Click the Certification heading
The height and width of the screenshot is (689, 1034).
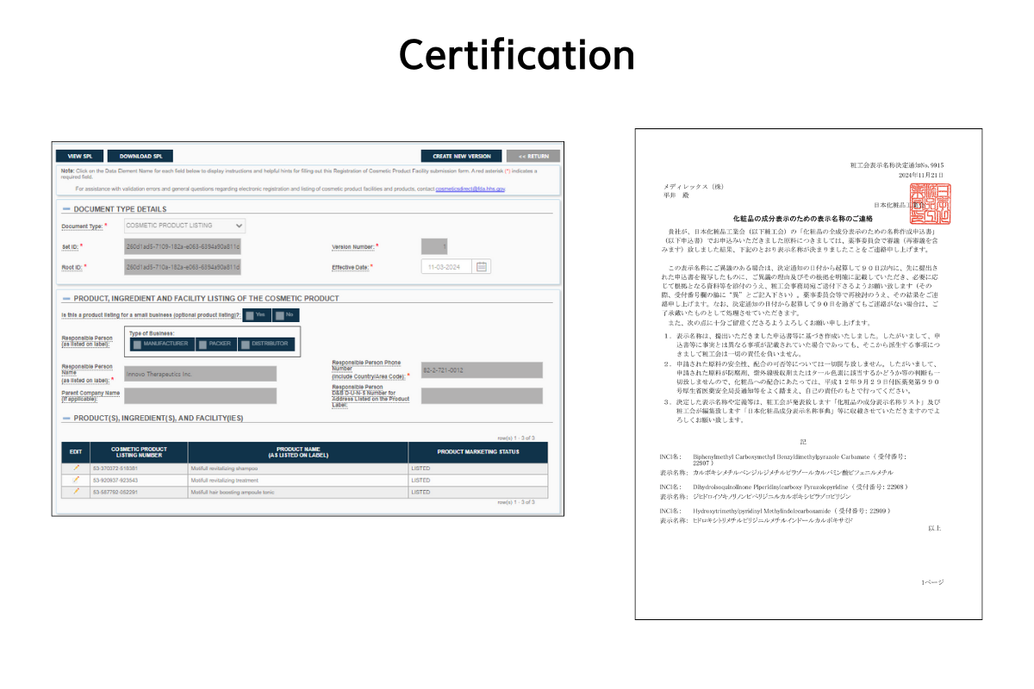pos(517,55)
